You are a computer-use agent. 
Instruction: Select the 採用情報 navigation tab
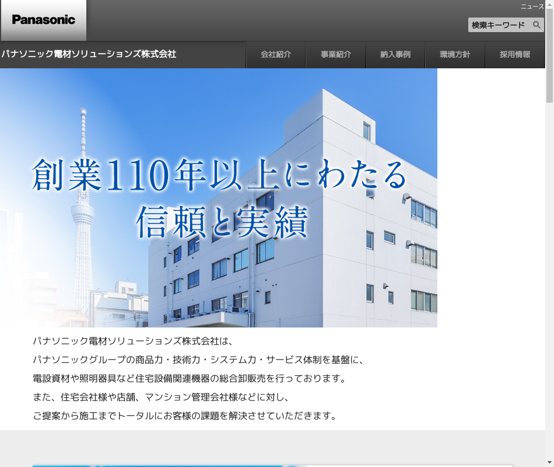515,55
